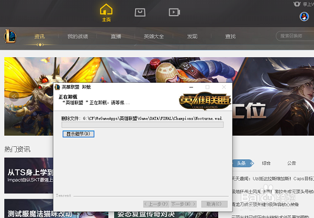Select the 公告 news tab

[x=291, y=163]
